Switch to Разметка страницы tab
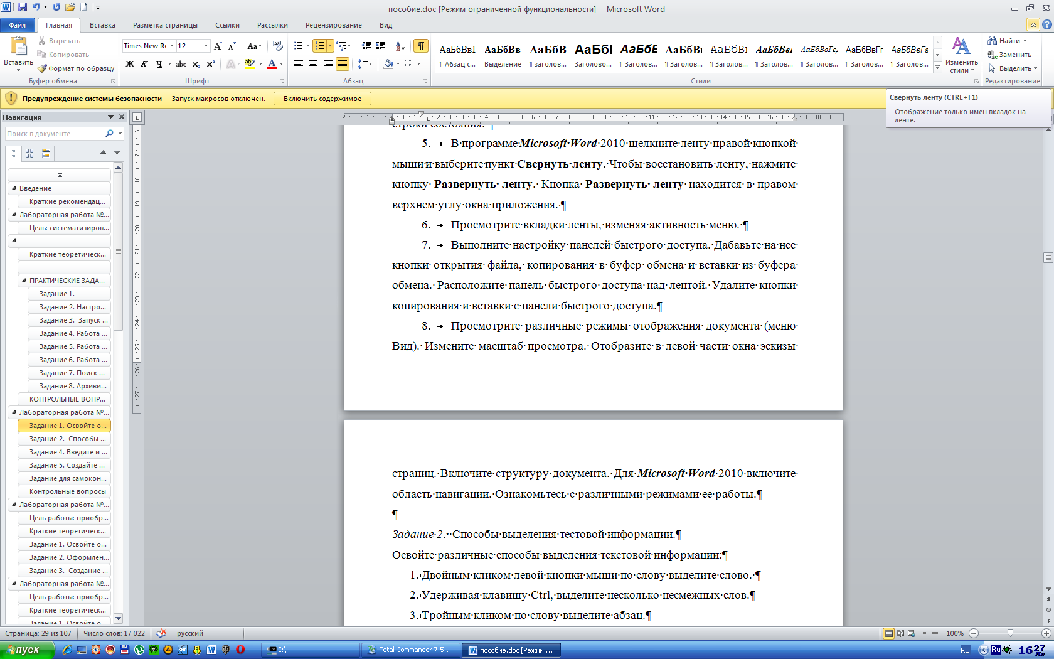 click(165, 25)
